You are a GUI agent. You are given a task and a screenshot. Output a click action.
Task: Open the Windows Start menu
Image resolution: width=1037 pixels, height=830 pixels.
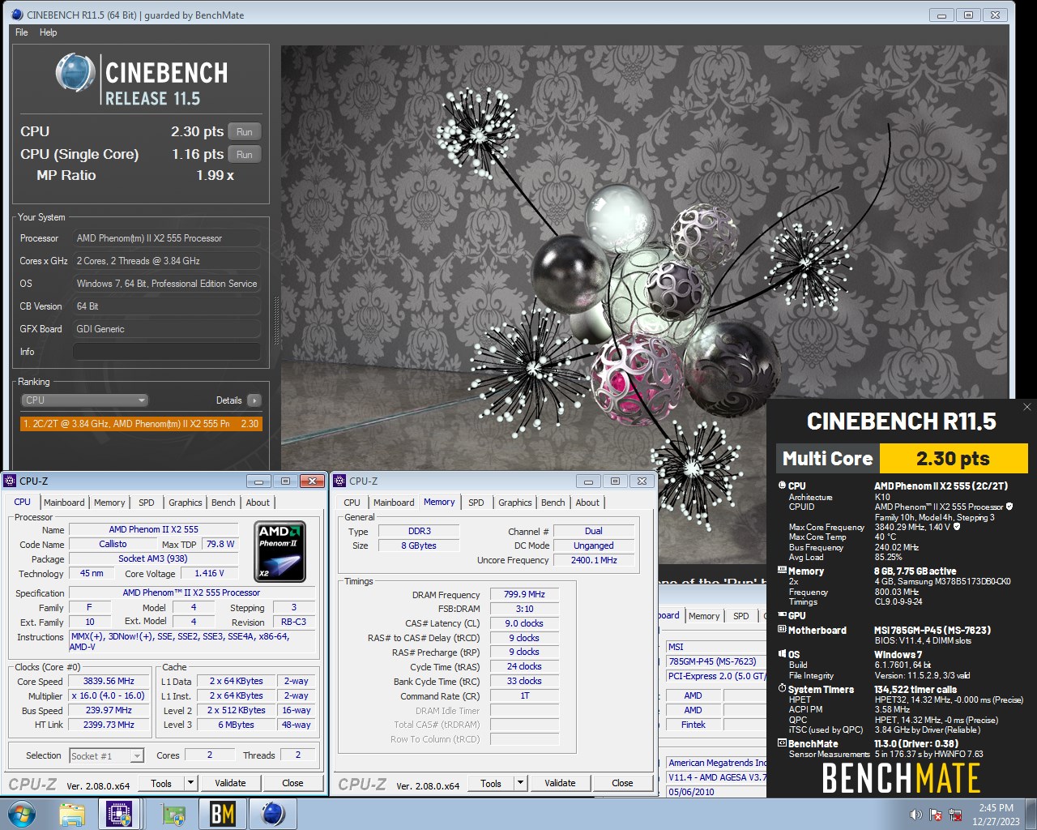click(x=22, y=814)
